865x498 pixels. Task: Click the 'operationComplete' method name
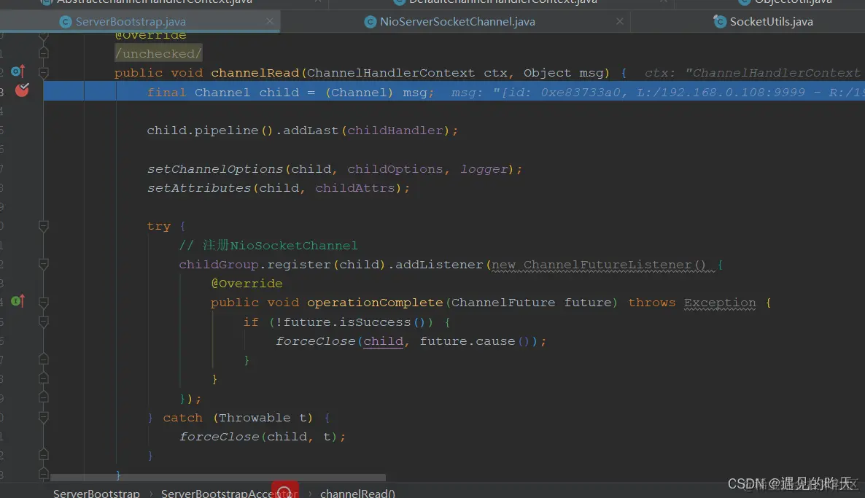point(375,303)
